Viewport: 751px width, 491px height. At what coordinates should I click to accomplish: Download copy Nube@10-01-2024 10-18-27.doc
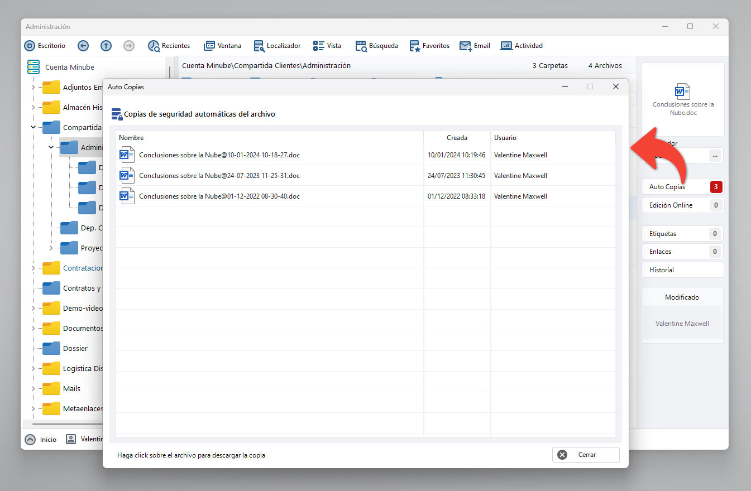pyautogui.click(x=219, y=155)
